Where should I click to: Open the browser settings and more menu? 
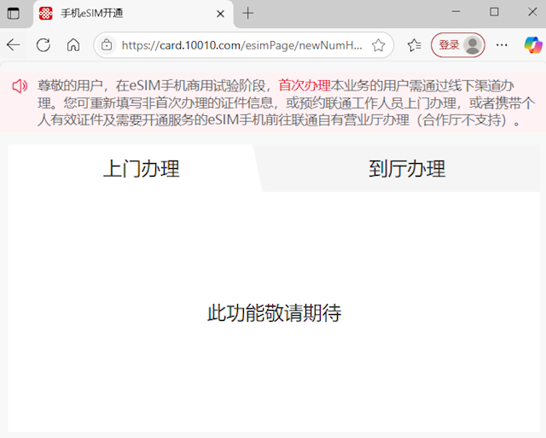click(x=502, y=45)
